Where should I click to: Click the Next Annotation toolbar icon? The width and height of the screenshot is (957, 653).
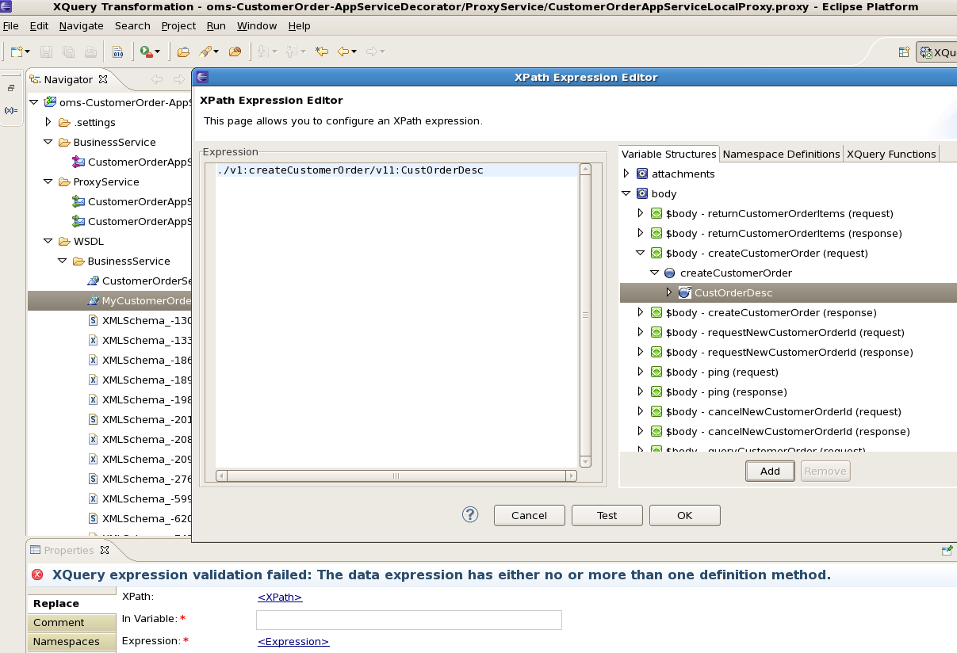point(263,52)
